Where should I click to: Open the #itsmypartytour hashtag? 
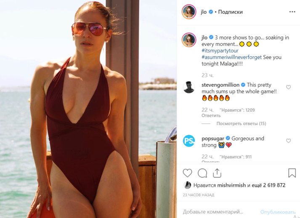pos(220,51)
